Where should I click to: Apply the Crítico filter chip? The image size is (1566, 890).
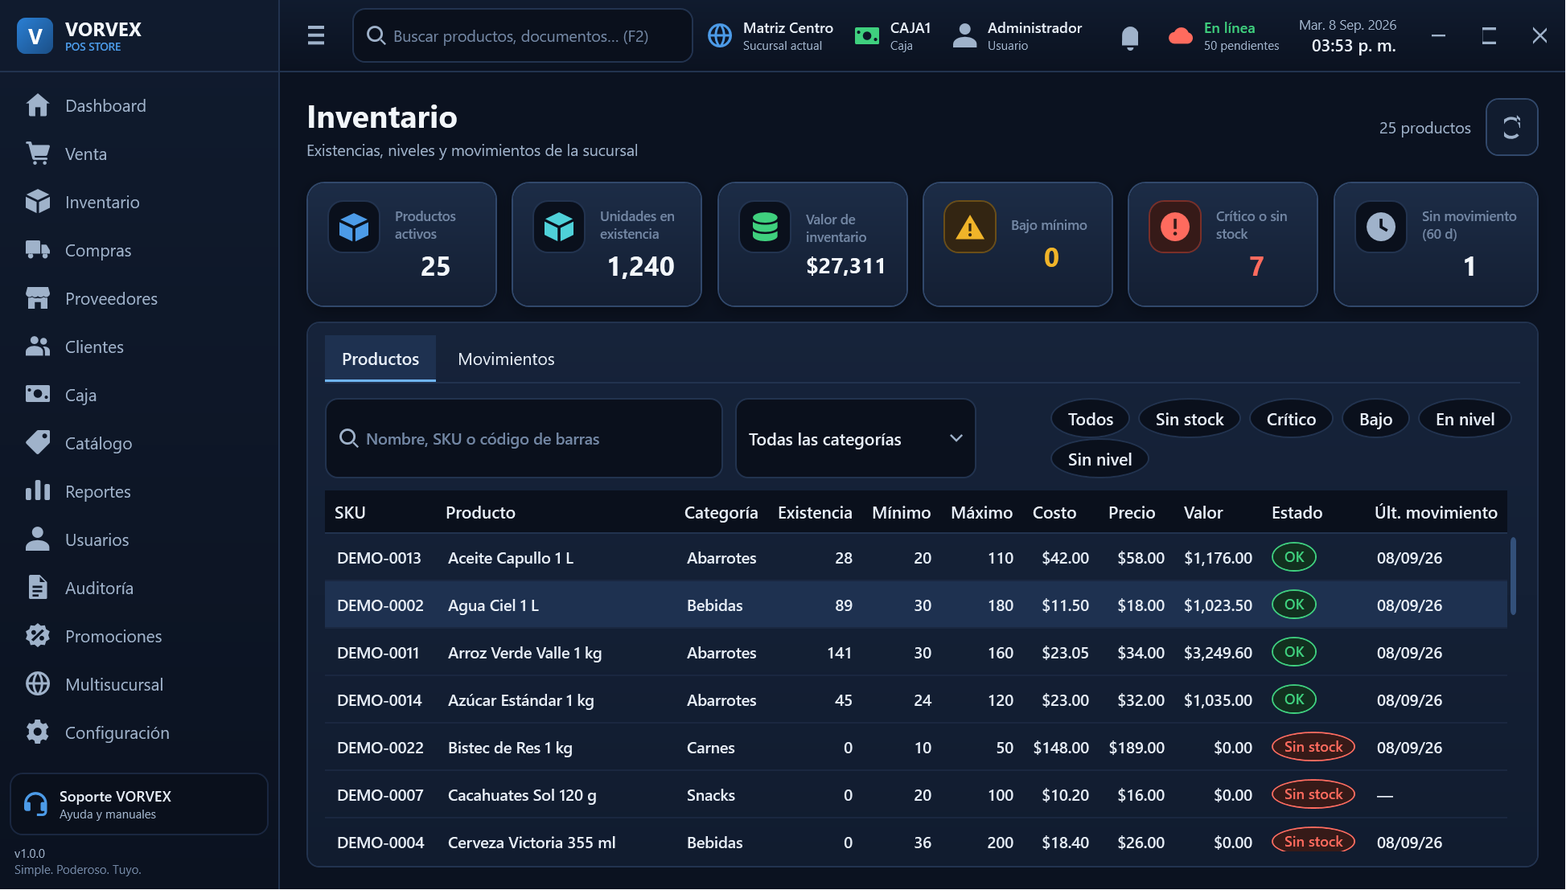1292,419
